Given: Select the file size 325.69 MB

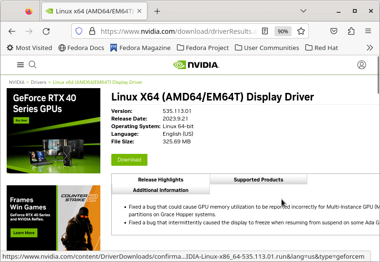Looking at the screenshot, I should 176,141.
